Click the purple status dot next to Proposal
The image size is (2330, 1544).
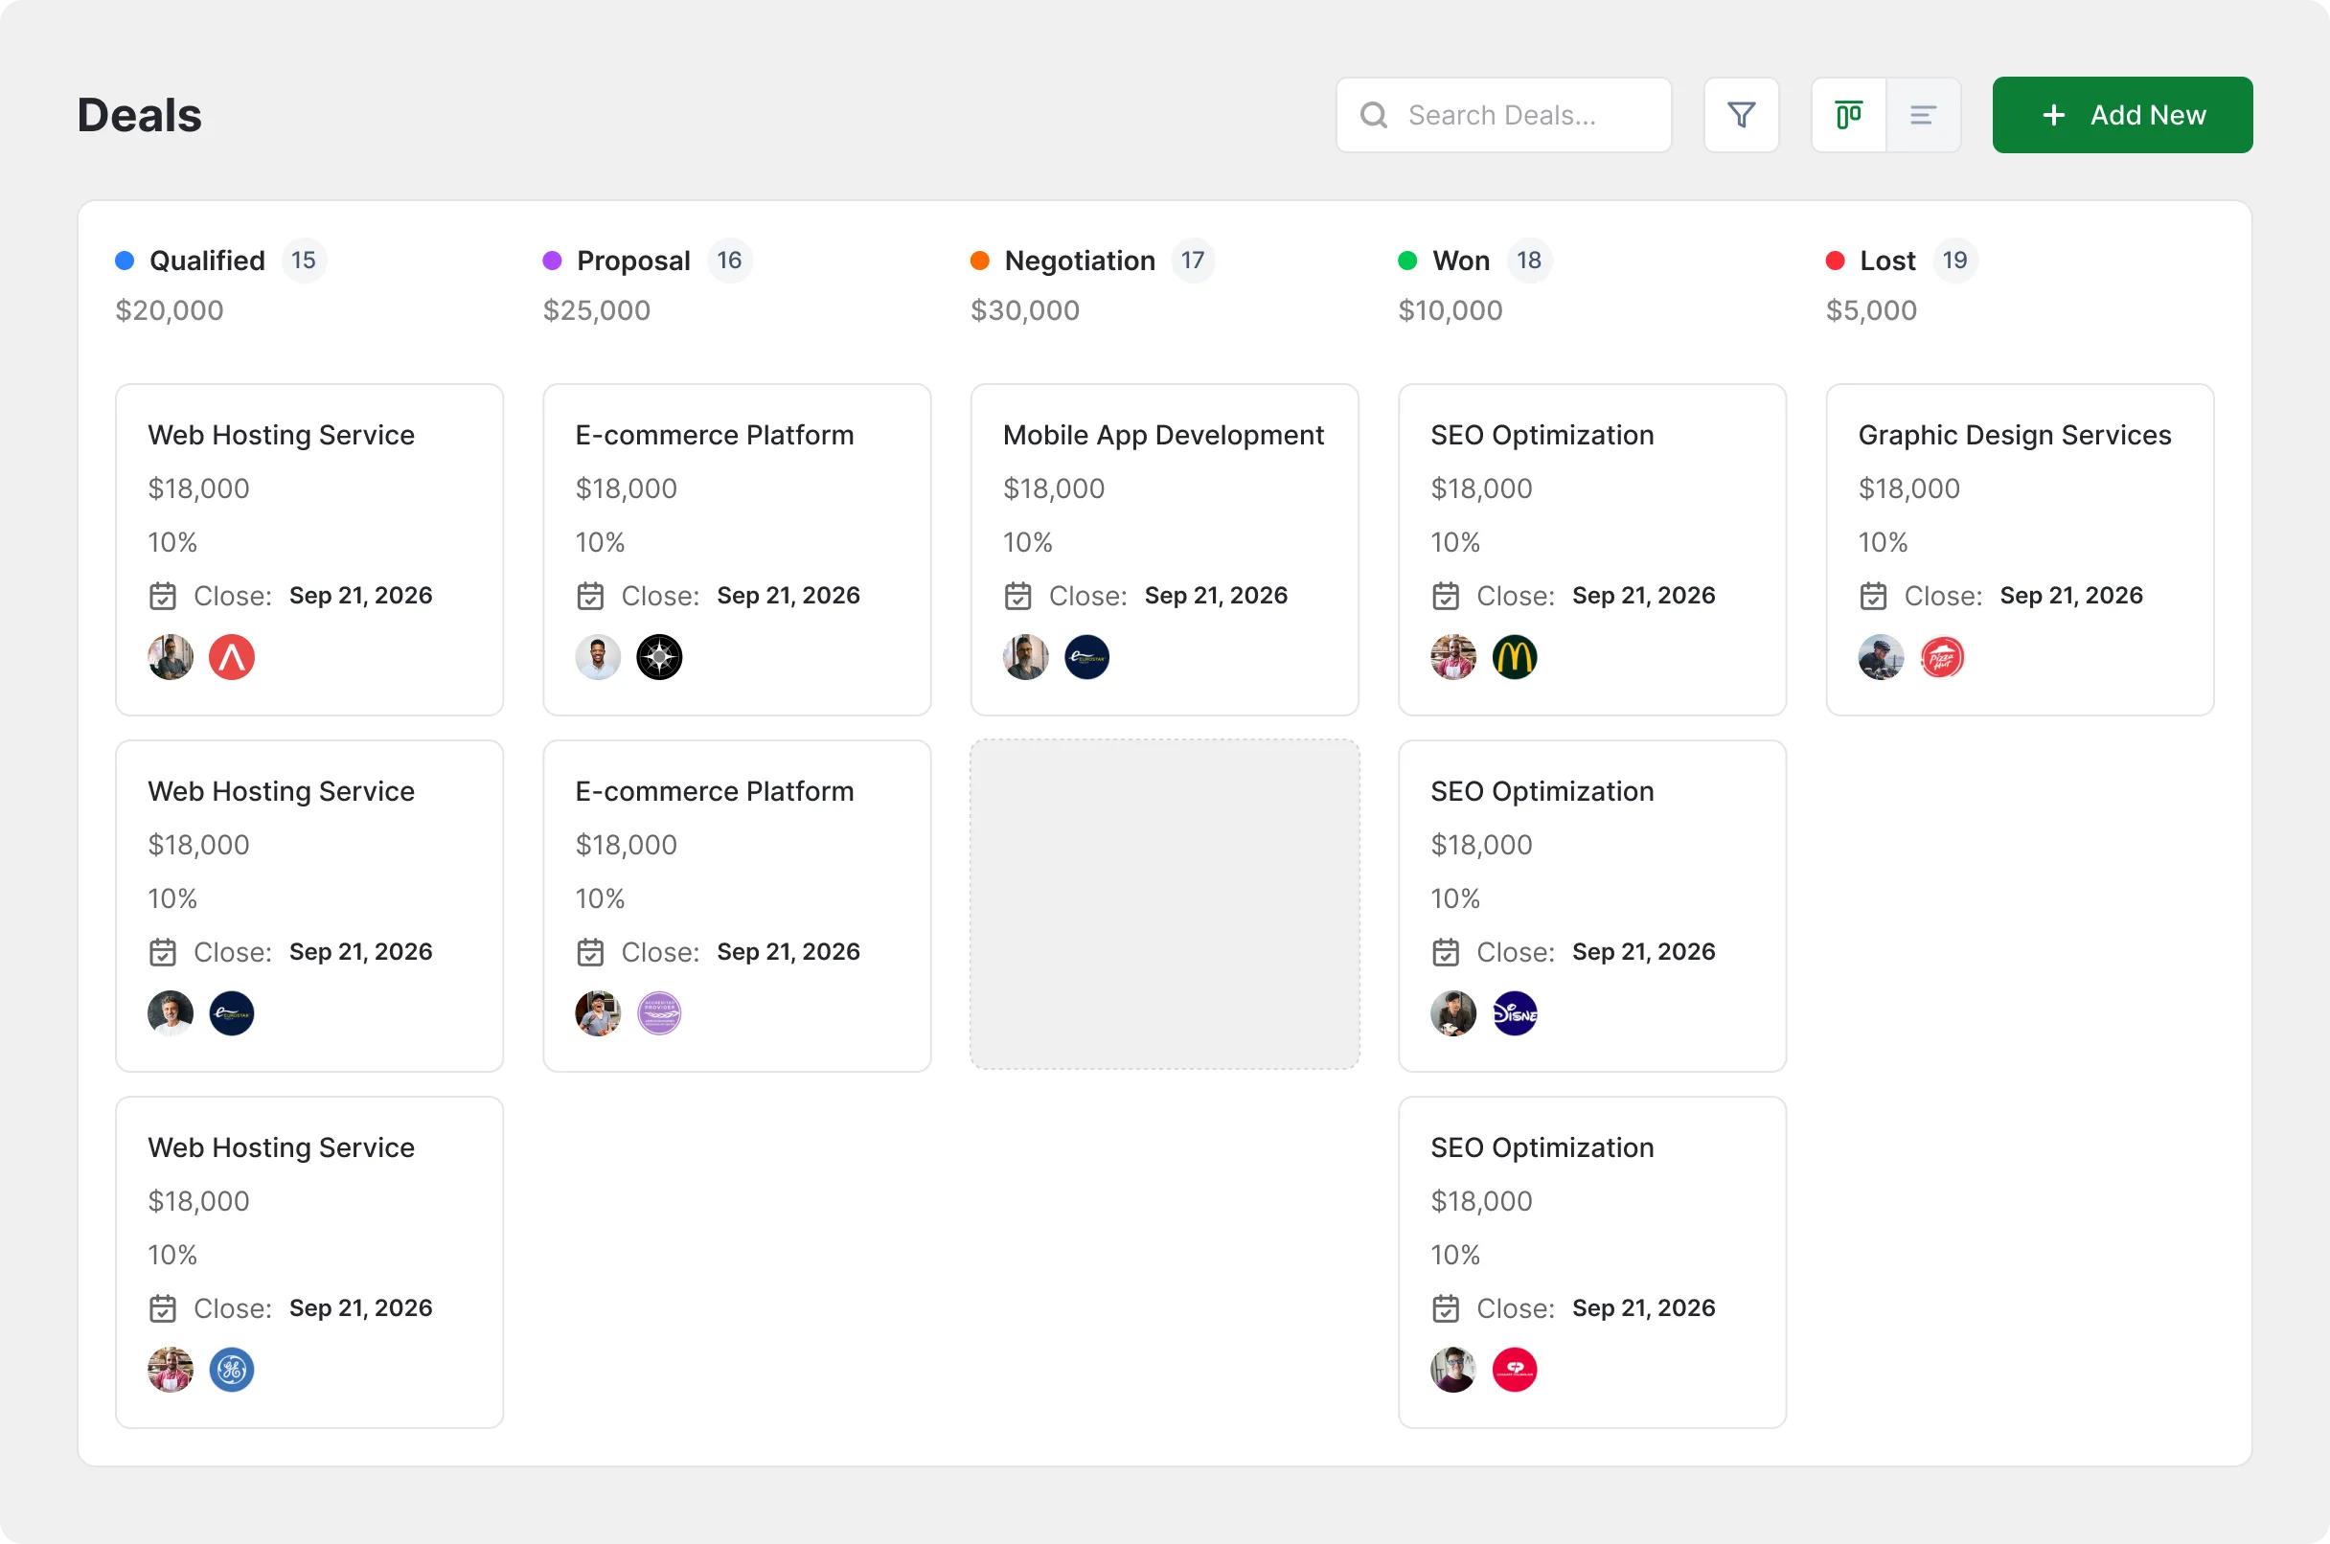pos(553,261)
